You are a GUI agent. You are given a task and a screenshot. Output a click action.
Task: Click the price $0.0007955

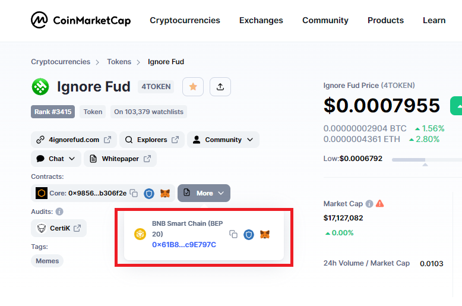point(382,106)
